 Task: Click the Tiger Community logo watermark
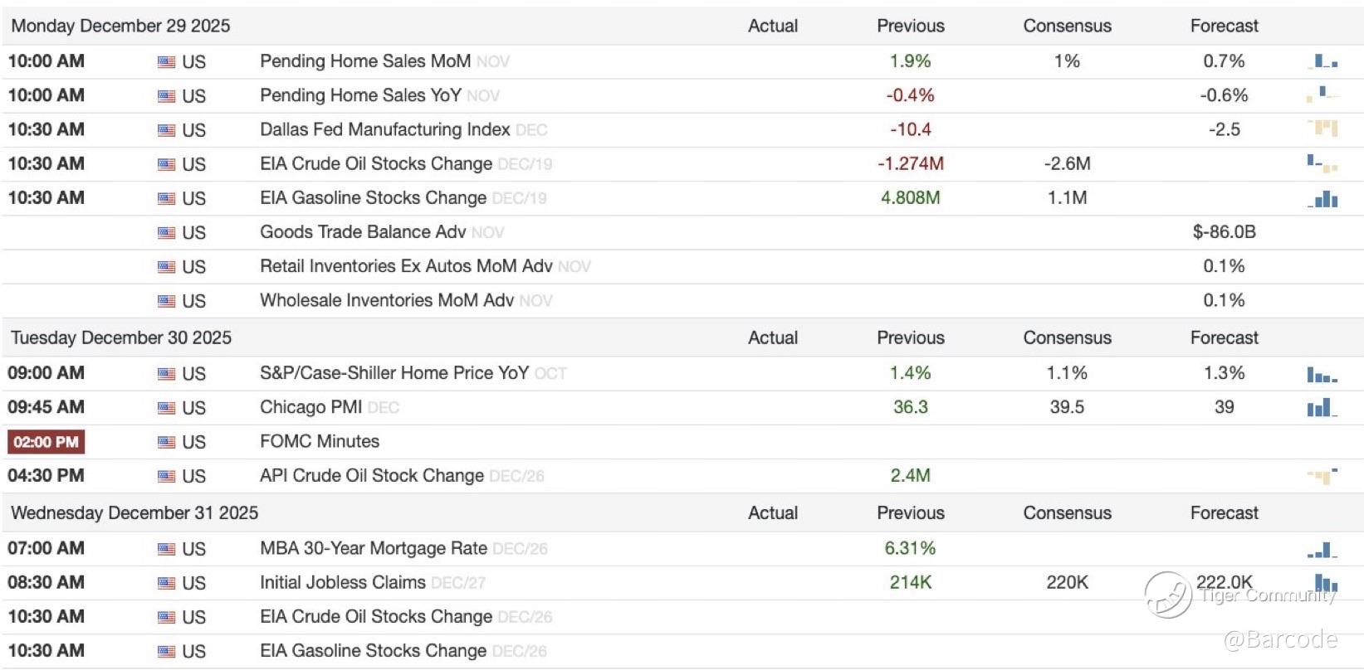[1168, 595]
